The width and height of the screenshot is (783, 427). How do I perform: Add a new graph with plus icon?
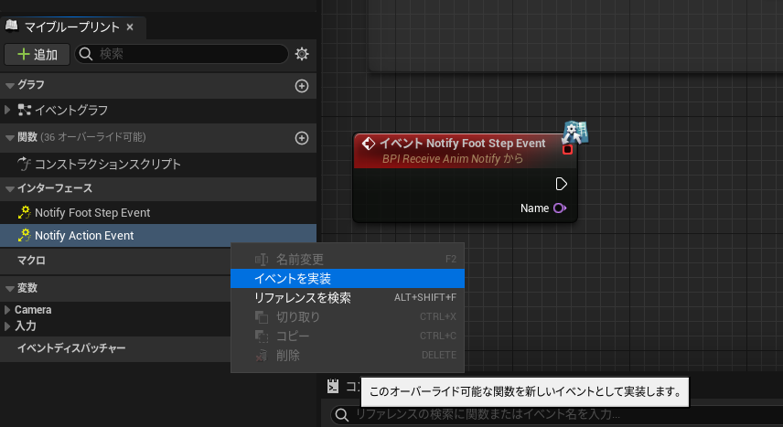[x=302, y=86]
